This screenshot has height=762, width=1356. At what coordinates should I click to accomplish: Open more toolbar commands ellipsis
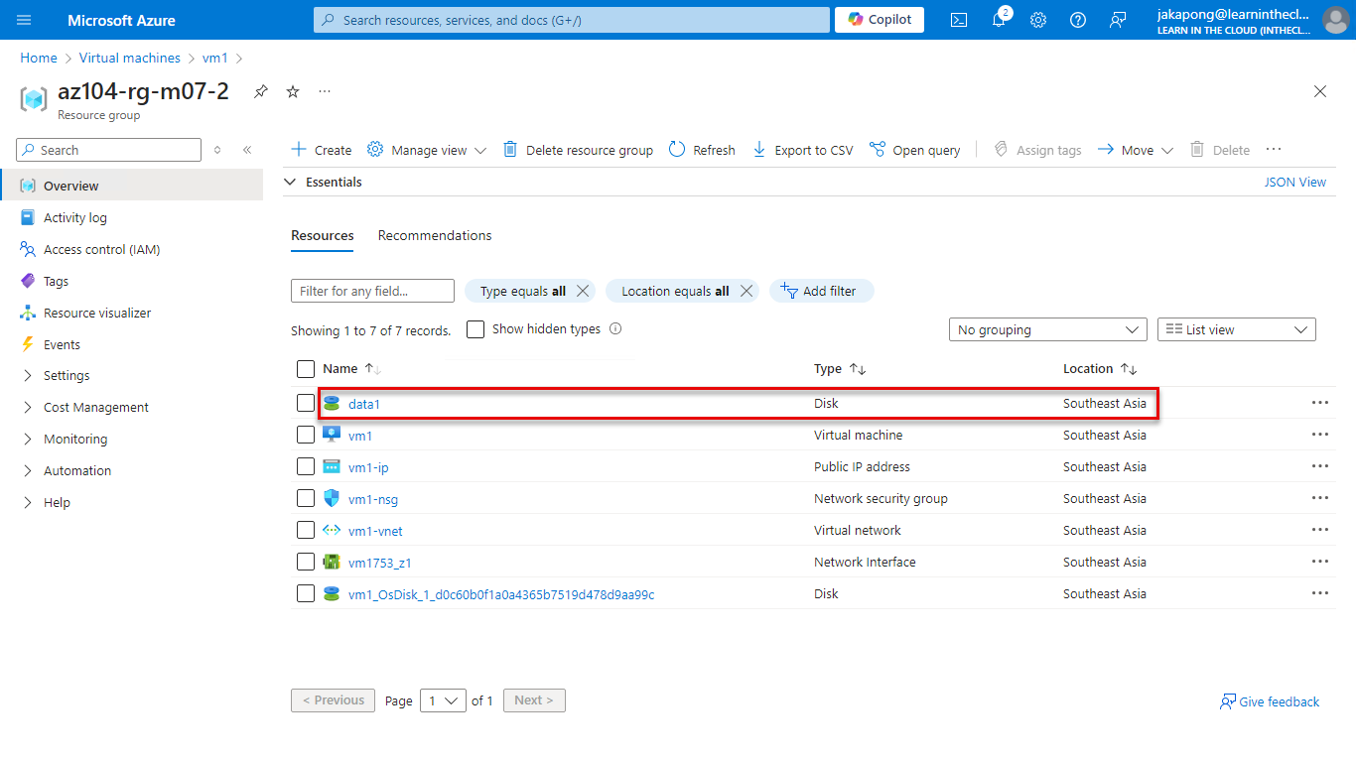[x=1274, y=149]
